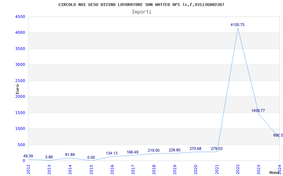Click the 5.88 data label
This screenshot has height=176, width=283.
pyautogui.click(x=49, y=157)
